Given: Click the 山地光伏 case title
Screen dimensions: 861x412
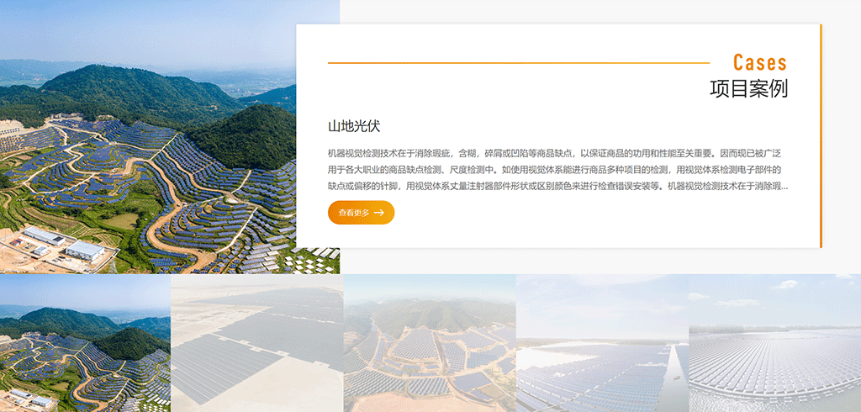Looking at the screenshot, I should 354,126.
